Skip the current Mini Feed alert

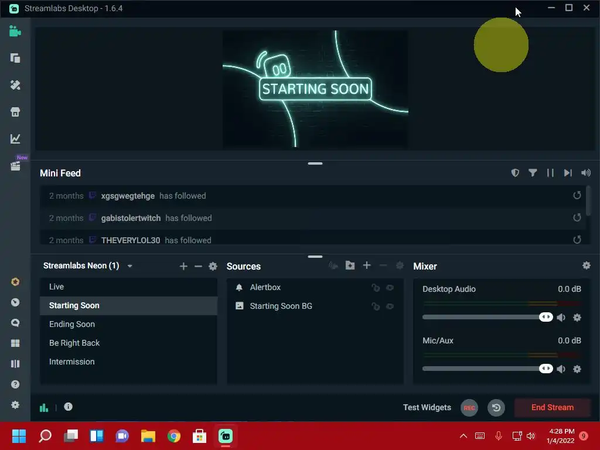point(568,173)
